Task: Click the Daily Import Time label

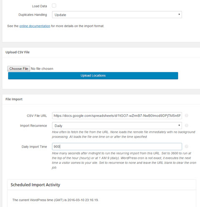Action: 34,147
